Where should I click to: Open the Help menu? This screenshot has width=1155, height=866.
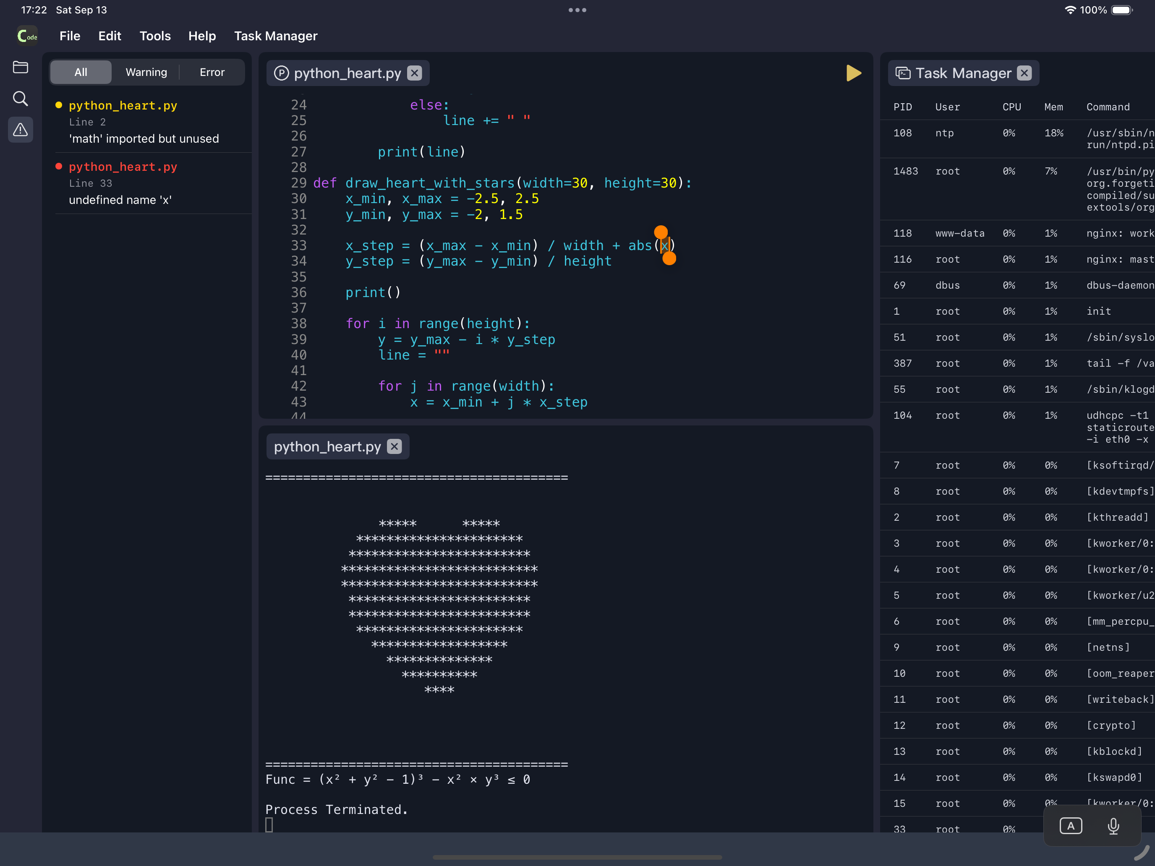click(x=202, y=36)
